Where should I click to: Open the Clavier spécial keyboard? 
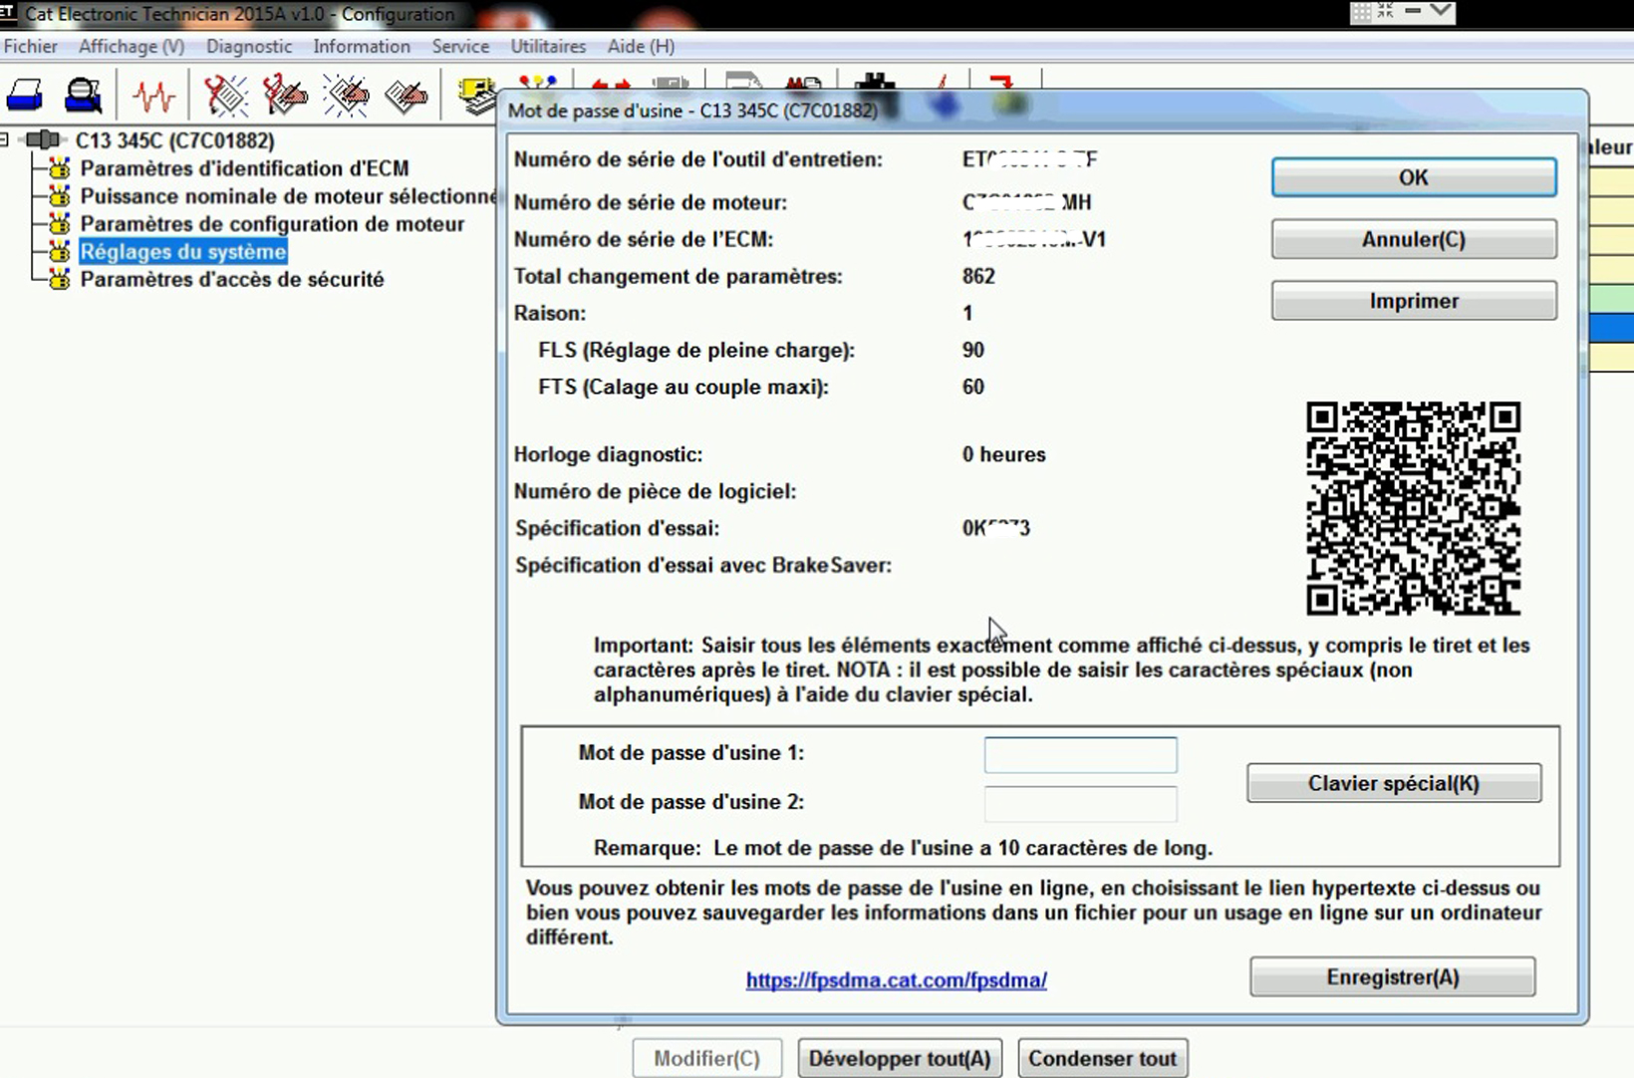tap(1393, 784)
